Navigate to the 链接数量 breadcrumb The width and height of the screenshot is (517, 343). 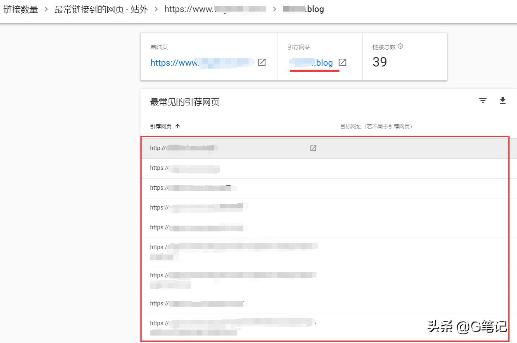click(21, 9)
